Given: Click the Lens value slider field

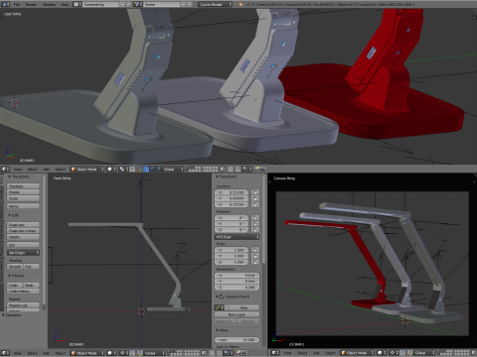Looking at the screenshot, I should (237, 339).
